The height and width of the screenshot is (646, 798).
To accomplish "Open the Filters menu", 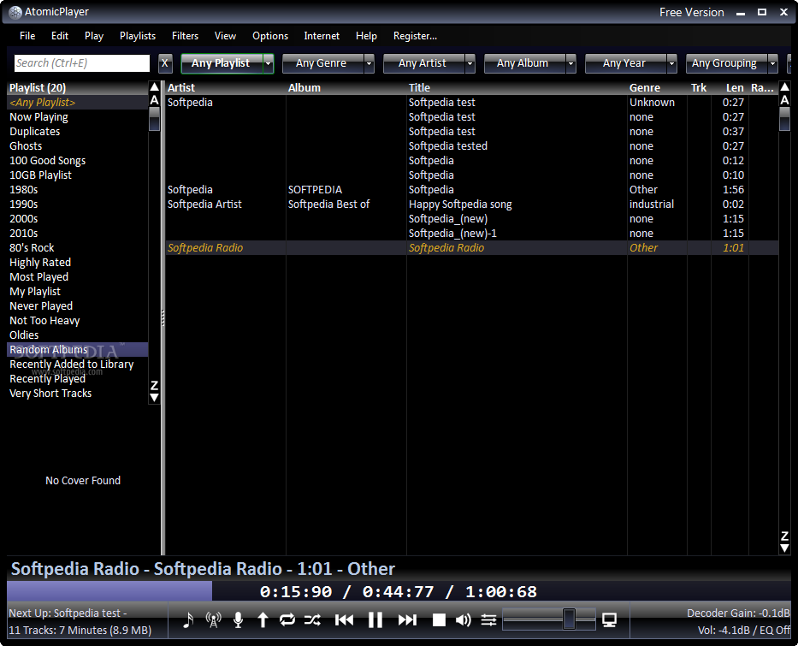I will (185, 36).
